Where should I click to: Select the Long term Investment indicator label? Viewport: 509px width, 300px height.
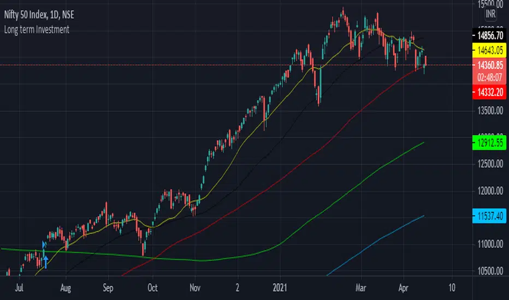pyautogui.click(x=37, y=30)
